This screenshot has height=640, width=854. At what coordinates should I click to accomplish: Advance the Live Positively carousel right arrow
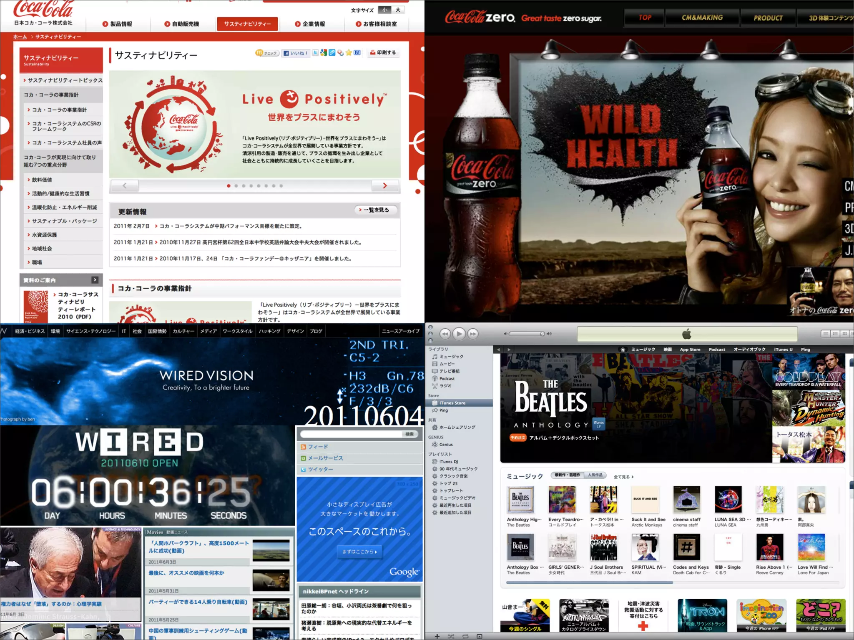click(x=385, y=186)
